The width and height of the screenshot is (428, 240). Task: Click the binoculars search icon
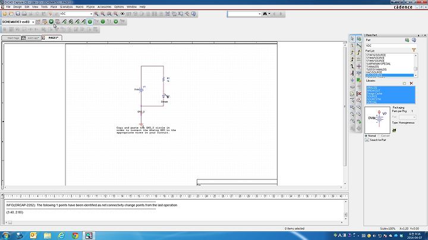pos(265,14)
